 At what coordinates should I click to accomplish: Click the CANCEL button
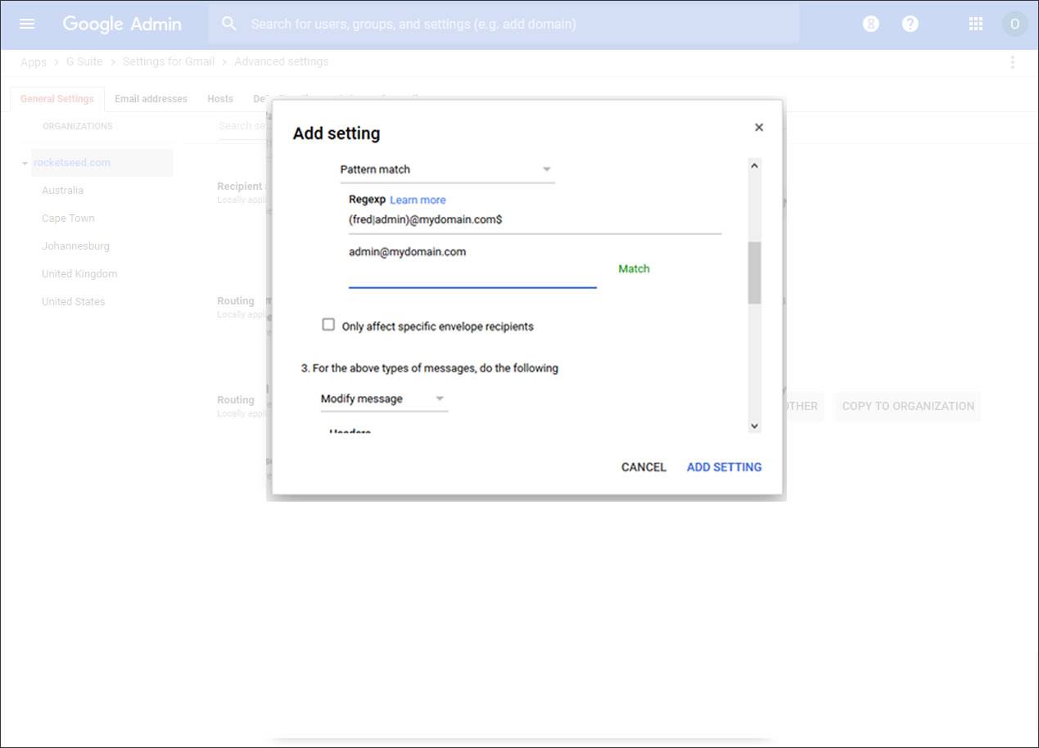[644, 467]
